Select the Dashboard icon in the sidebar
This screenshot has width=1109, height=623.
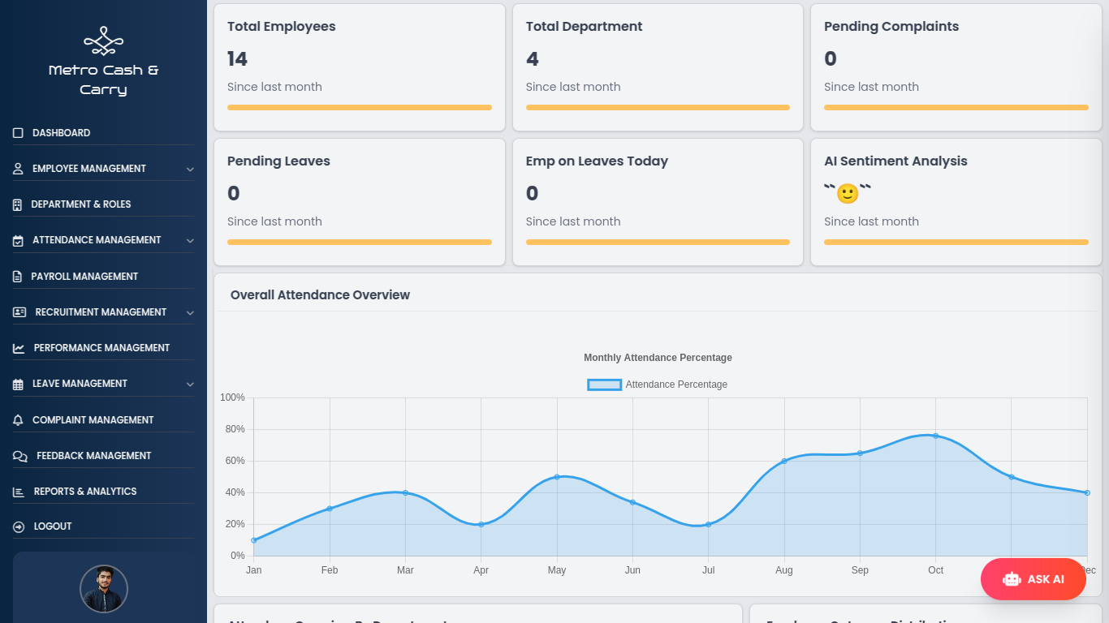click(17, 132)
